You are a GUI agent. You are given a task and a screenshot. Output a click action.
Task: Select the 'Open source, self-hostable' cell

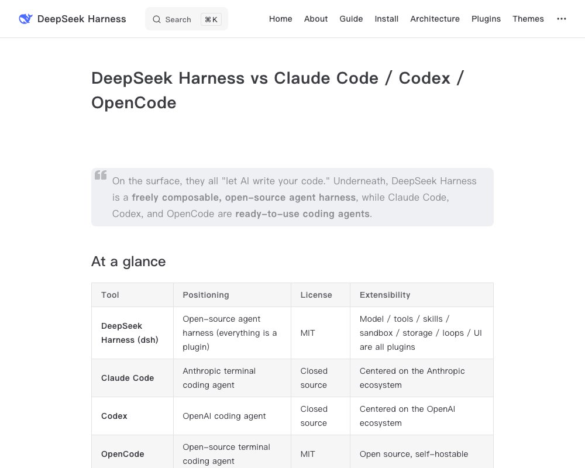click(x=422, y=452)
